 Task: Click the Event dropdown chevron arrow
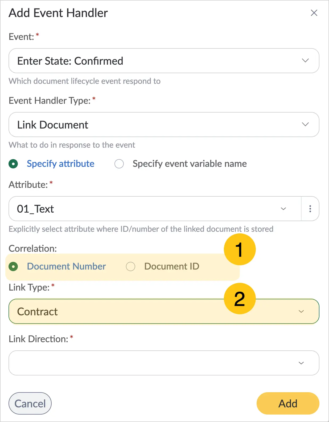pos(305,60)
